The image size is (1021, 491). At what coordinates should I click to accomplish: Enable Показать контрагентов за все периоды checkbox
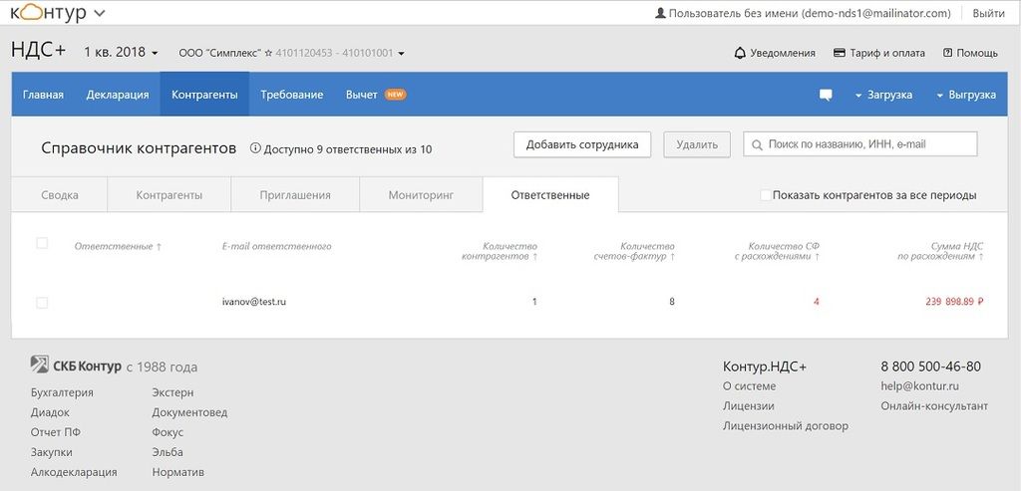click(x=766, y=195)
